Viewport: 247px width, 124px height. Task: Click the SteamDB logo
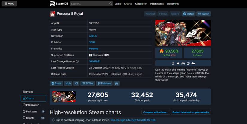click(59, 4)
